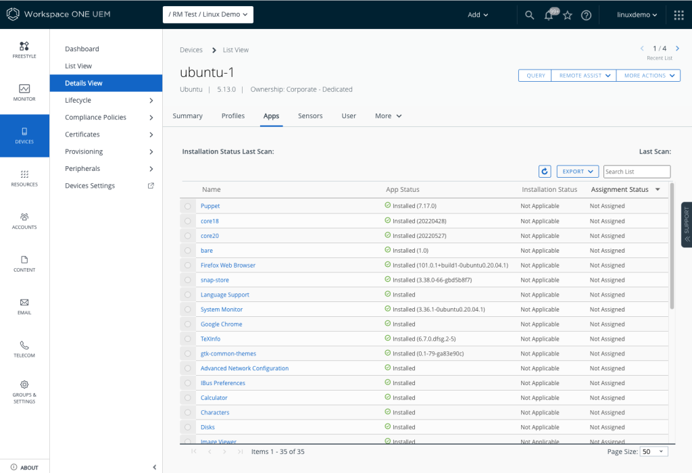Click the star favorites icon
Screen dimensions: 692x473
point(568,15)
